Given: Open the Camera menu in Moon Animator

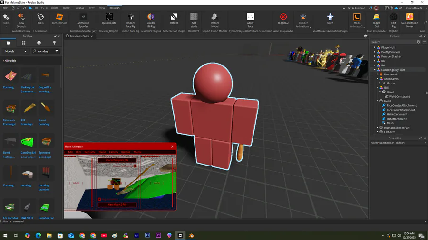Looking at the screenshot, I should tap(114, 152).
